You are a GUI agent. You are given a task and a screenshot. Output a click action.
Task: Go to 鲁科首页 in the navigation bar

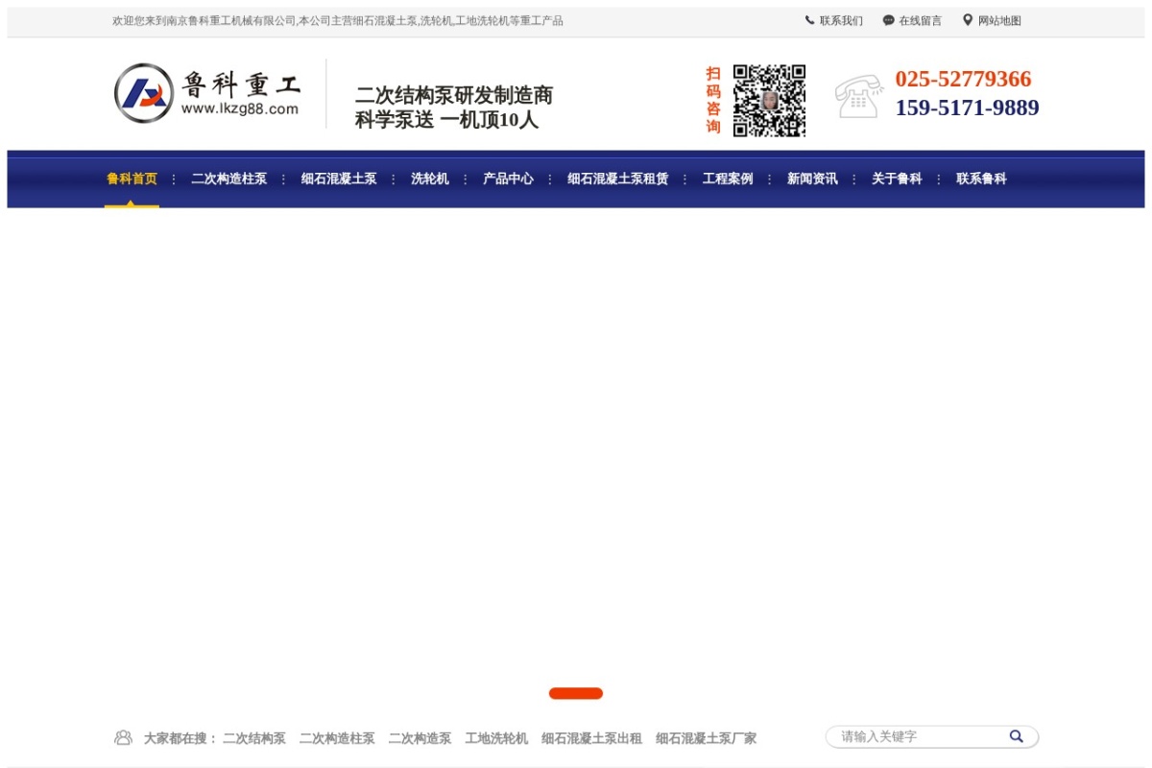coord(132,179)
